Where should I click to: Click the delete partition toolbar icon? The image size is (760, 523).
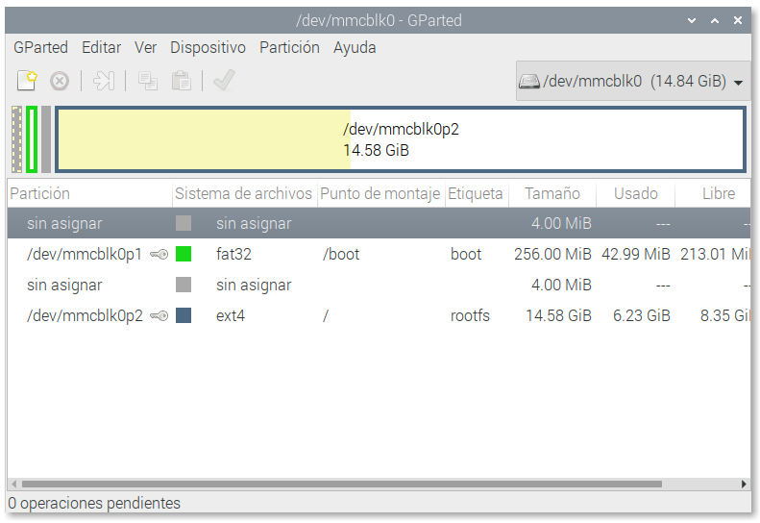[x=60, y=82]
